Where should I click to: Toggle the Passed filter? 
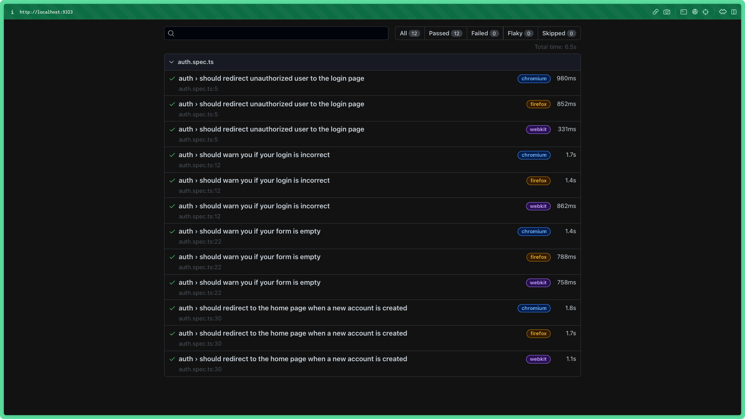pos(445,33)
